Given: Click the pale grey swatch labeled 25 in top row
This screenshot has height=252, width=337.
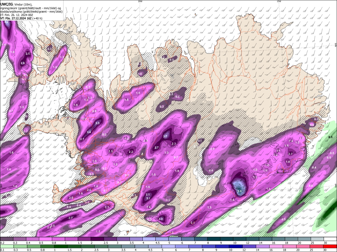Looking at the screenshot, I should click(318, 239).
